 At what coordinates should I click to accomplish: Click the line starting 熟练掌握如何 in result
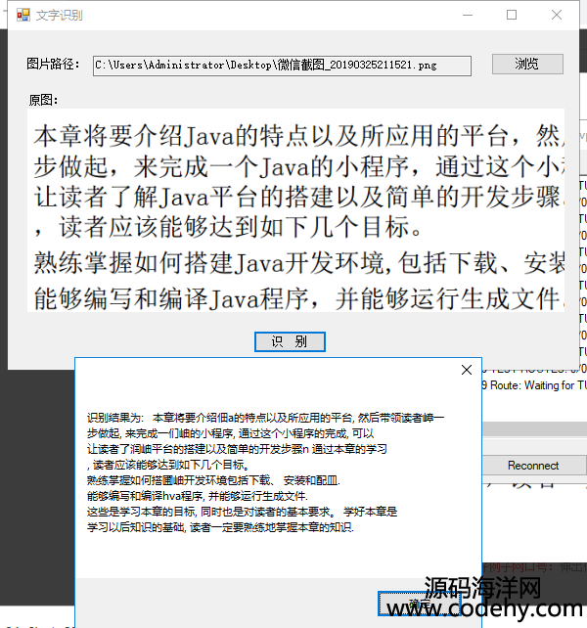[213, 480]
